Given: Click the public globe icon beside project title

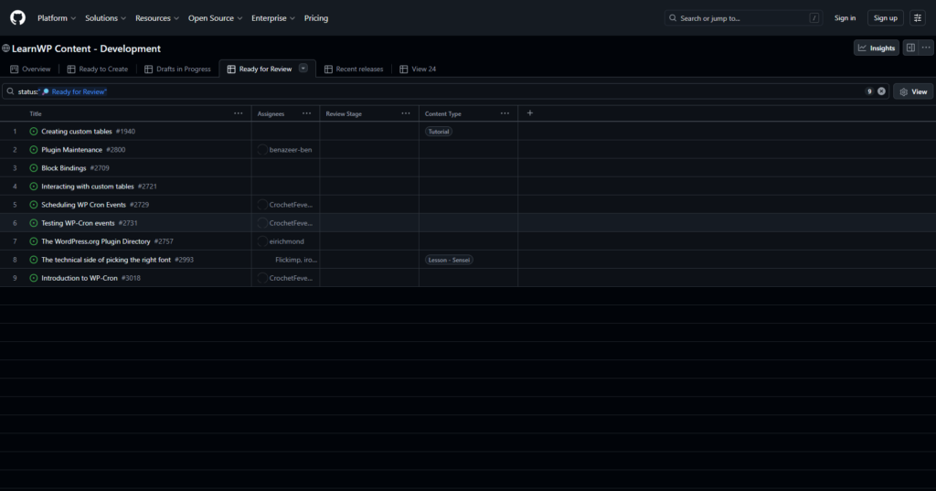Looking at the screenshot, I should [x=6, y=48].
